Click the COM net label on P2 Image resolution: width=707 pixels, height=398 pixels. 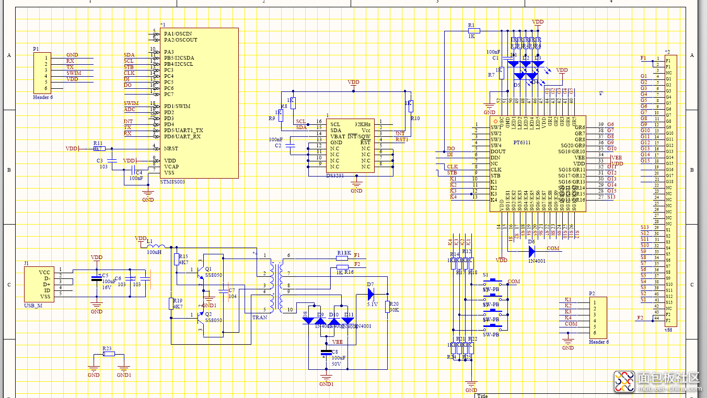[571, 324]
